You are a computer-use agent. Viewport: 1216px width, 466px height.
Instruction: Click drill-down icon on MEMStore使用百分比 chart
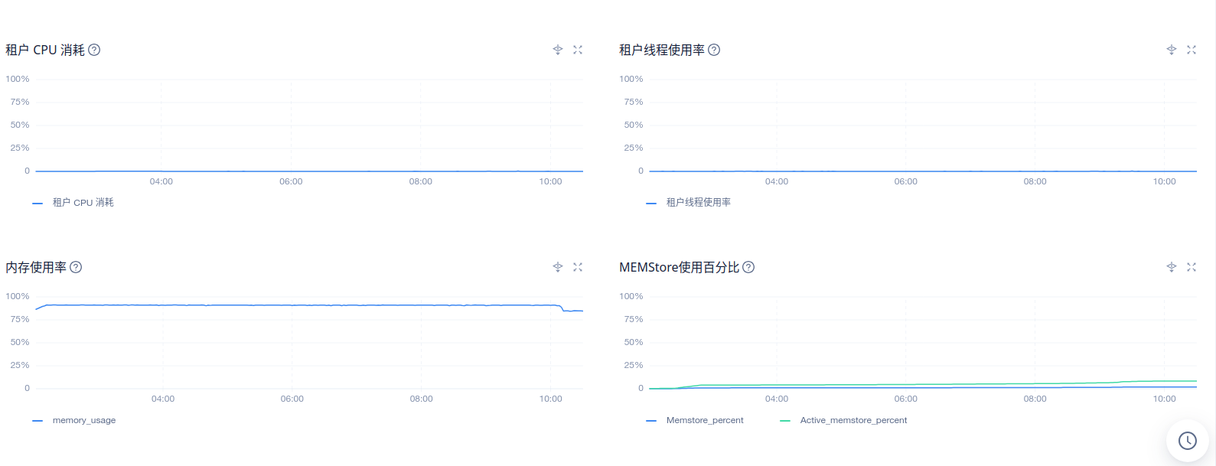[1172, 267]
